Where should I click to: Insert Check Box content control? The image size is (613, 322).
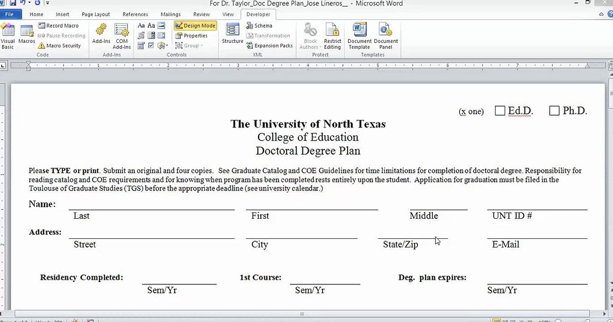point(151,46)
